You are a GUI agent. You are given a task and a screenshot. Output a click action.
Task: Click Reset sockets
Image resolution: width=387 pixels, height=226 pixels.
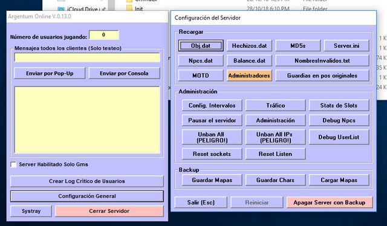(x=212, y=154)
